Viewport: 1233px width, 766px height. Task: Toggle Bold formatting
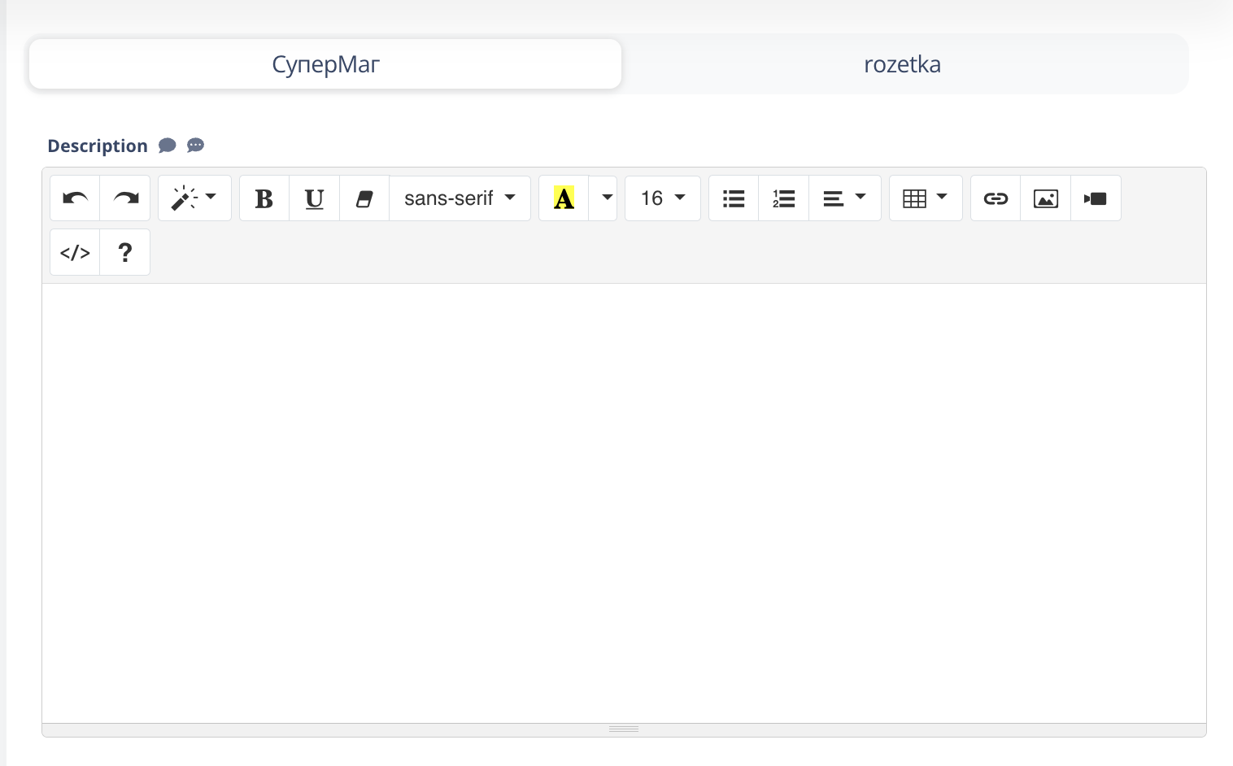pos(264,198)
